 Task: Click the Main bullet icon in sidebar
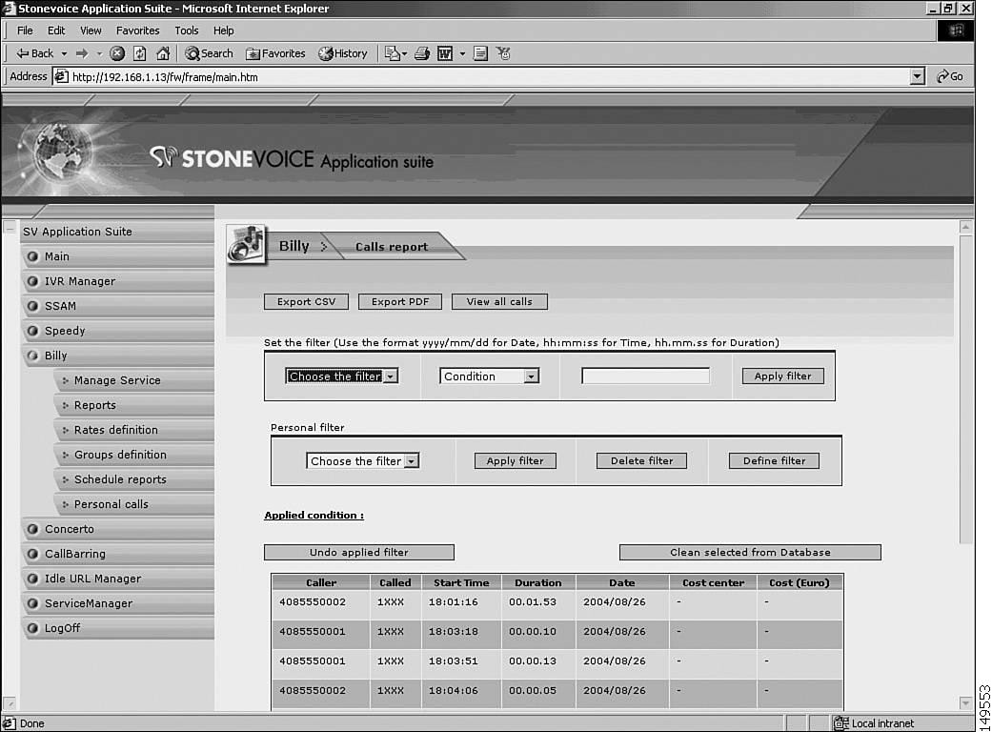tap(33, 256)
